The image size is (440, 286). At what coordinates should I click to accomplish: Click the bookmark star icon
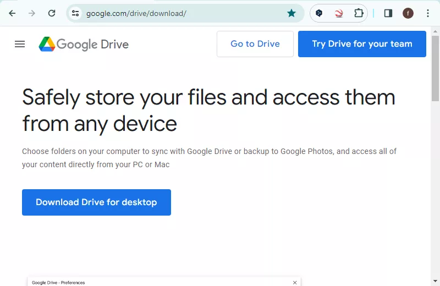coord(291,13)
